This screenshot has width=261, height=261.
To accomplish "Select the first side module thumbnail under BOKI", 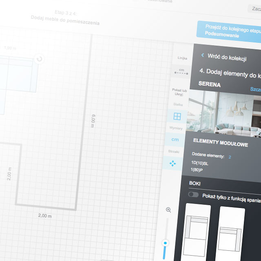I will [196, 232].
